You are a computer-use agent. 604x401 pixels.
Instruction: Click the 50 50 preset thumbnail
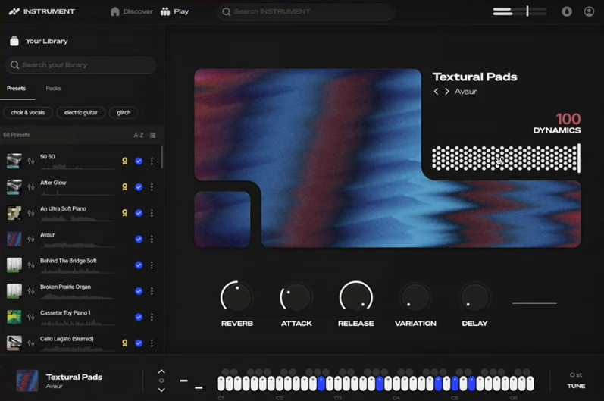pos(14,161)
